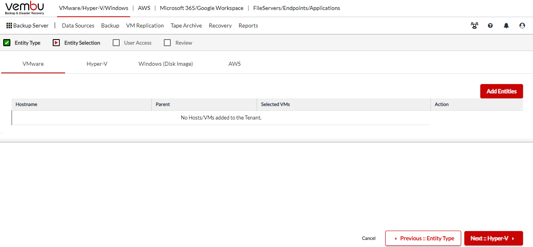The height and width of the screenshot is (247, 533).
Task: Click the Entity Type step label
Action: [x=28, y=43]
